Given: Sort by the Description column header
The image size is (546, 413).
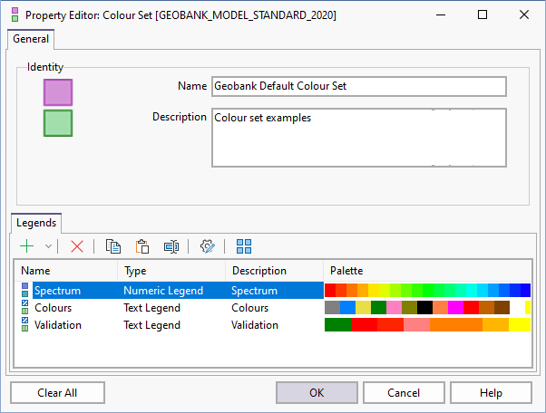Looking at the screenshot, I should [275, 271].
